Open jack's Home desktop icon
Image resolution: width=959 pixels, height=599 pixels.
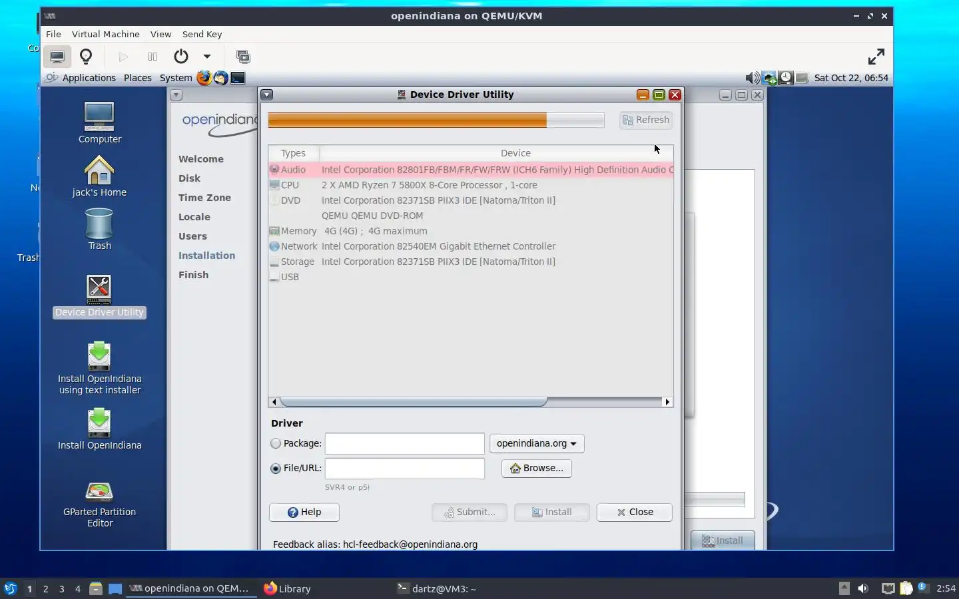pyautogui.click(x=100, y=176)
